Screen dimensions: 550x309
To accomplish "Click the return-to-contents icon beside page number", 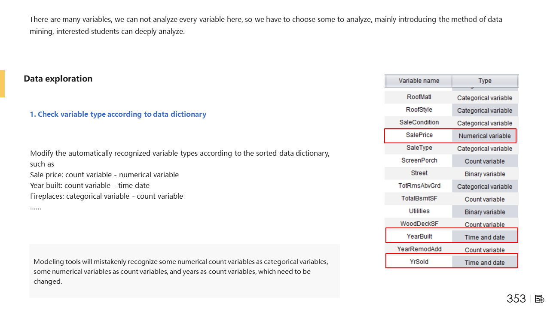I will point(540,299).
